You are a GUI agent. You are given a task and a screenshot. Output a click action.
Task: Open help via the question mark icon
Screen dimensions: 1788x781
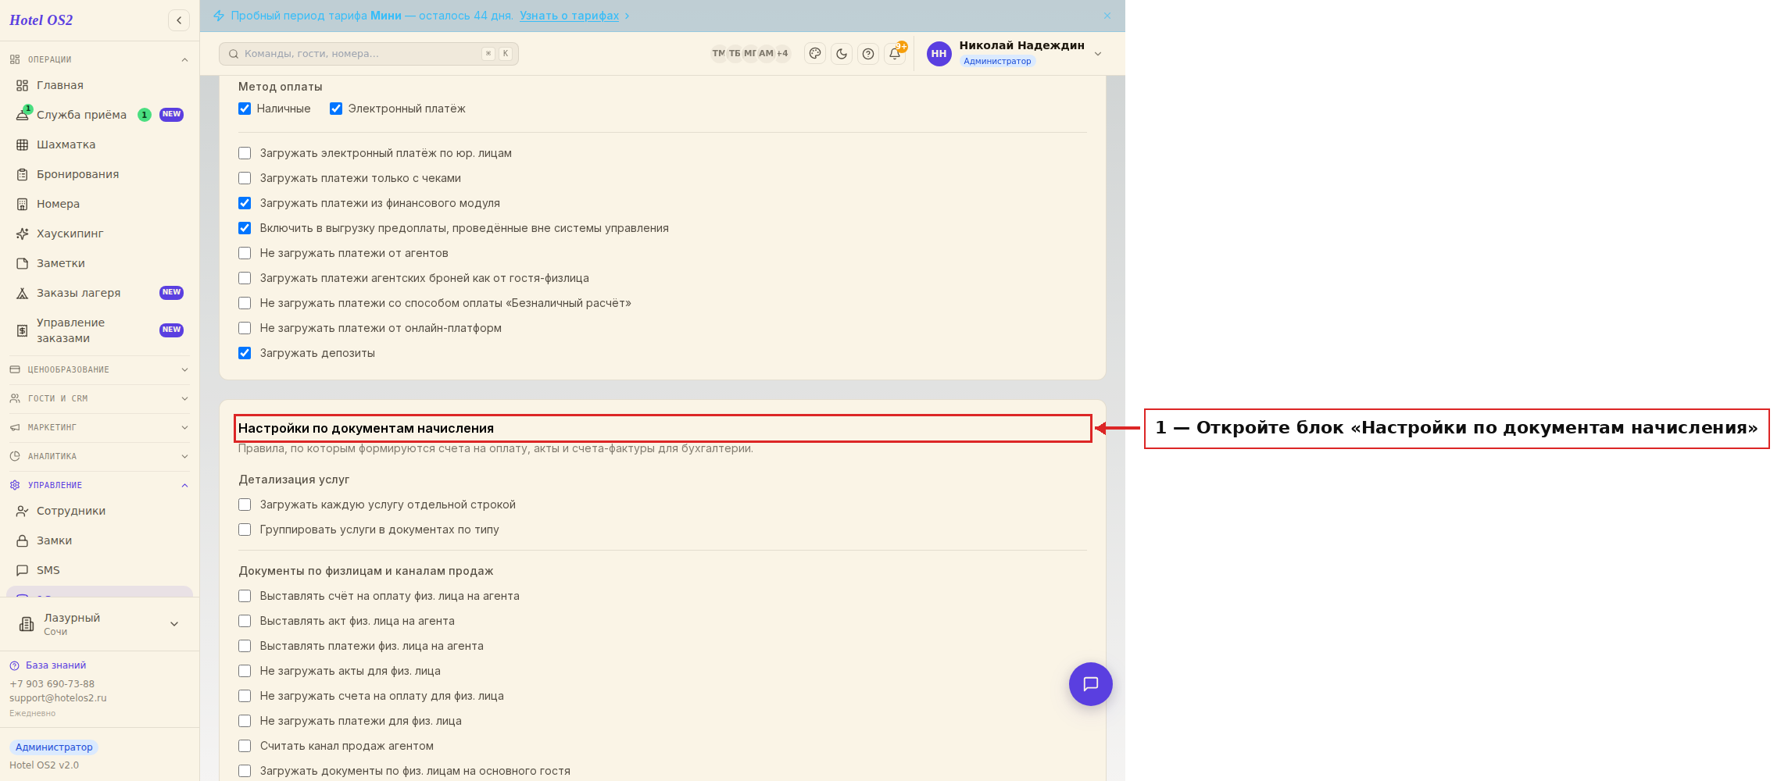click(868, 54)
